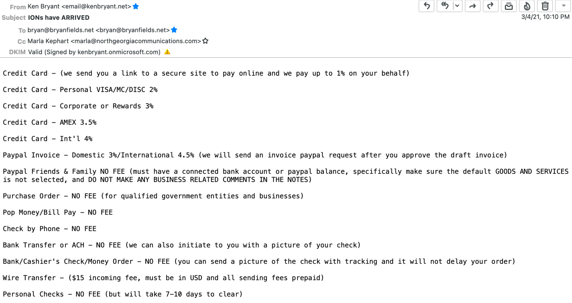This screenshot has height=303, width=572.
Task: Forward this message with the forward arrow
Action: 472,6
